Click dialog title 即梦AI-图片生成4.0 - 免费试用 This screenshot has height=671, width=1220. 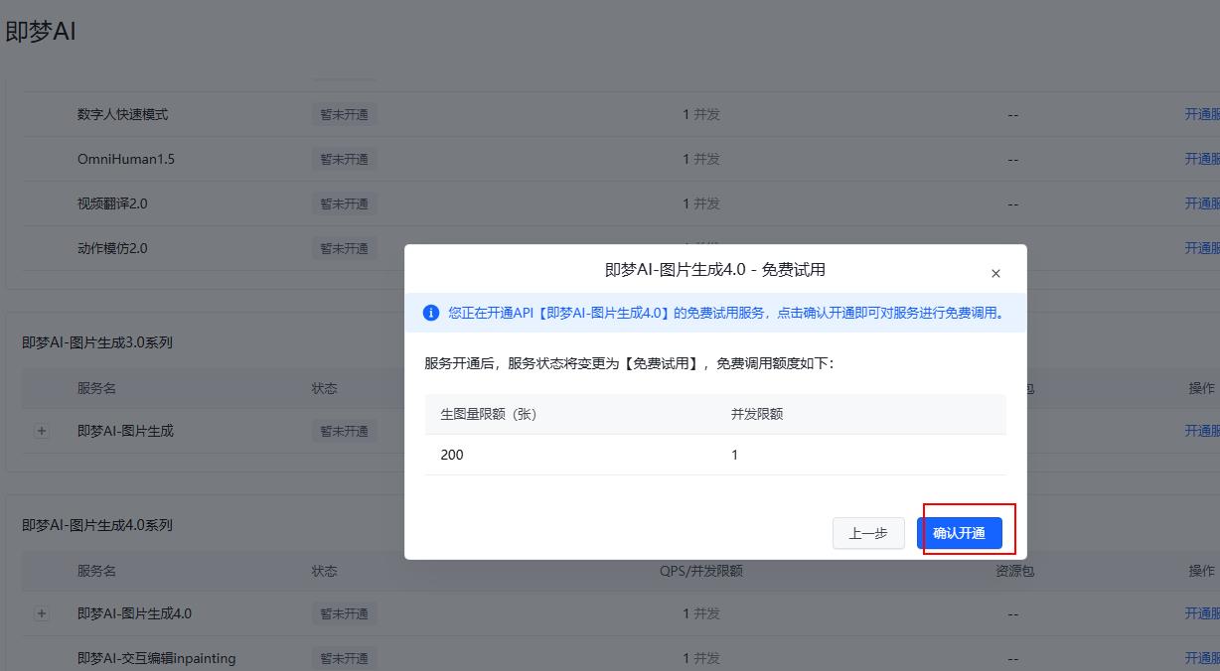point(715,269)
